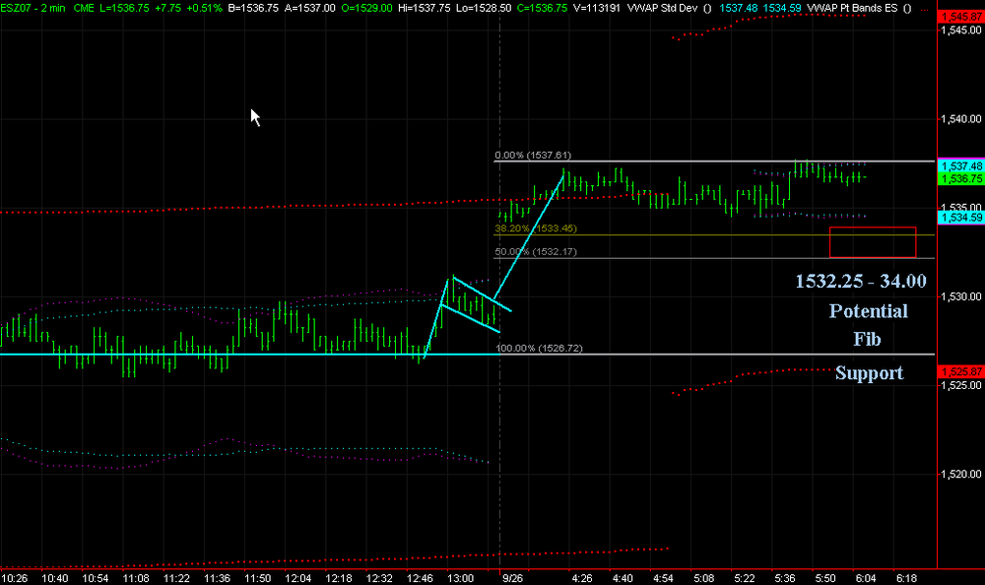This screenshot has width=985, height=585.
Task: Select the "12:32" time axis label
Action: [x=379, y=578]
